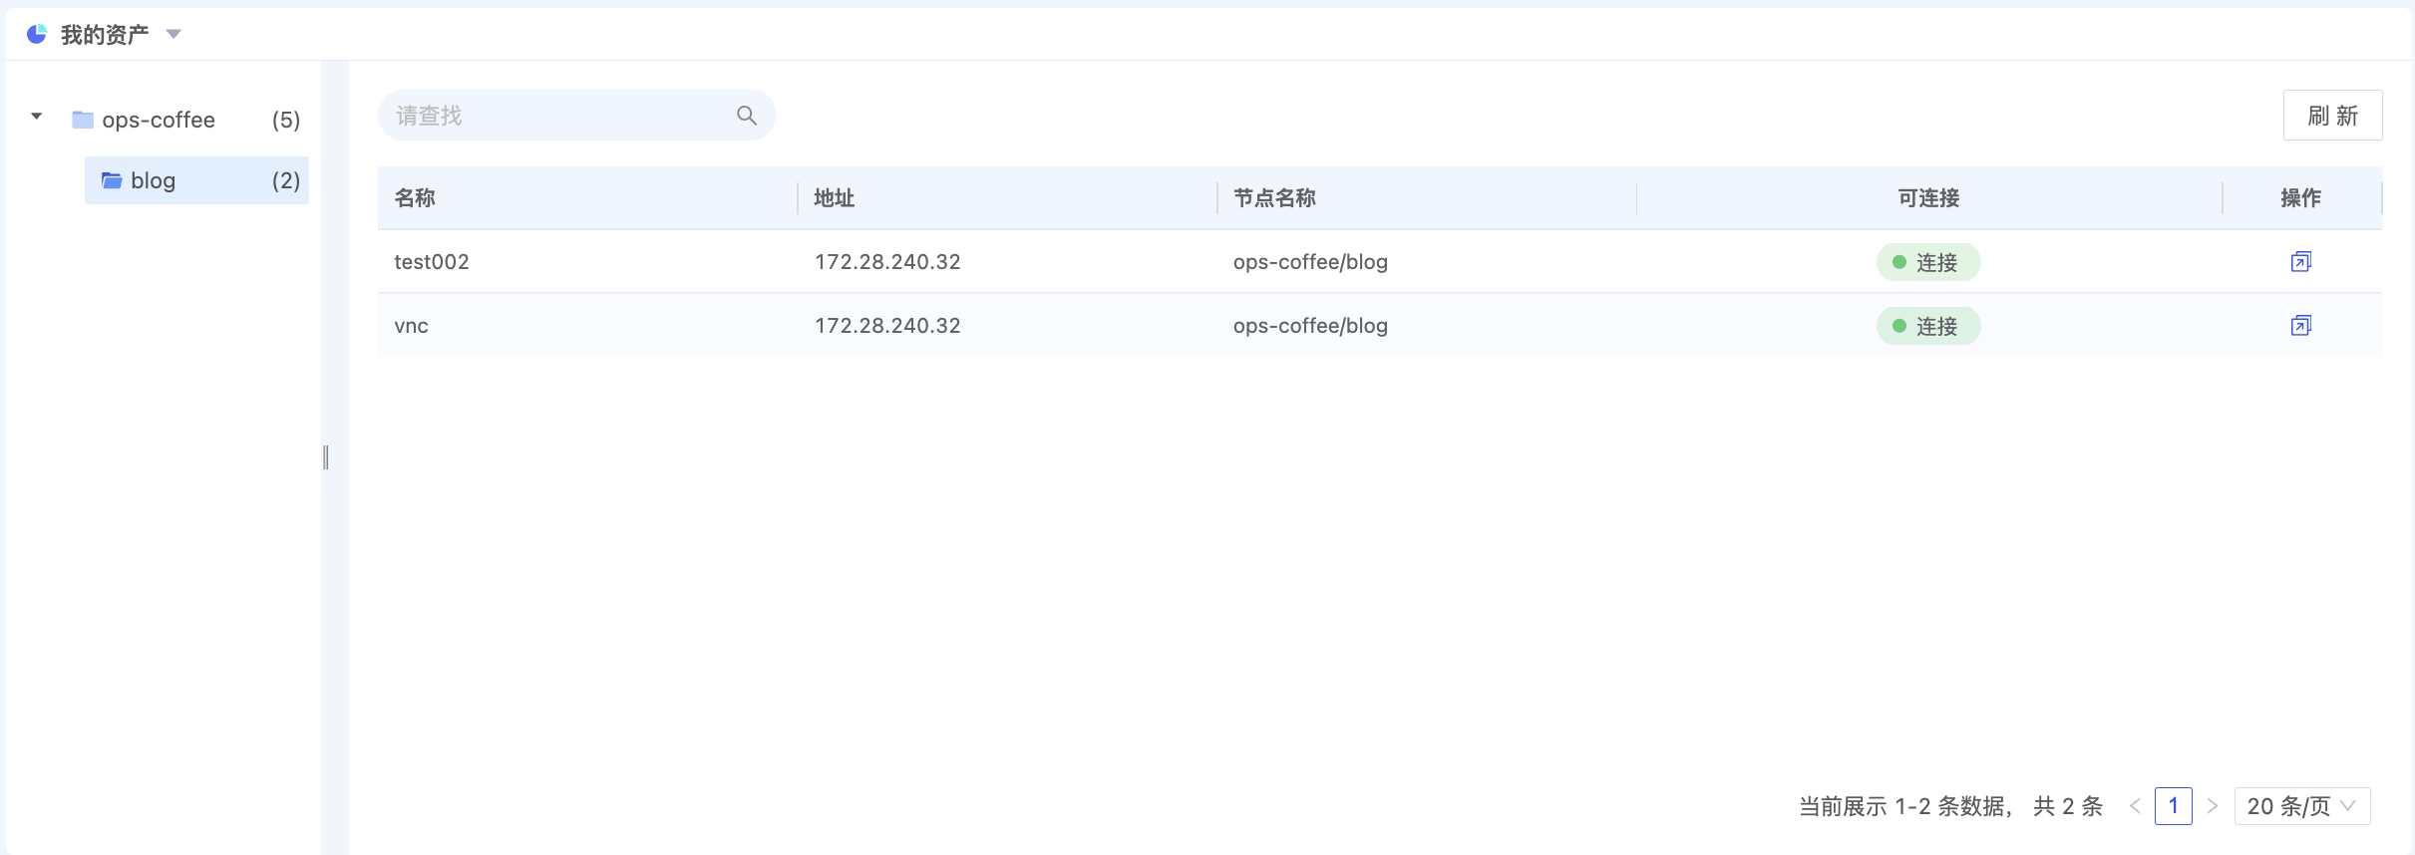The image size is (2415, 855).
Task: Click the search magnifier icon
Action: point(746,116)
